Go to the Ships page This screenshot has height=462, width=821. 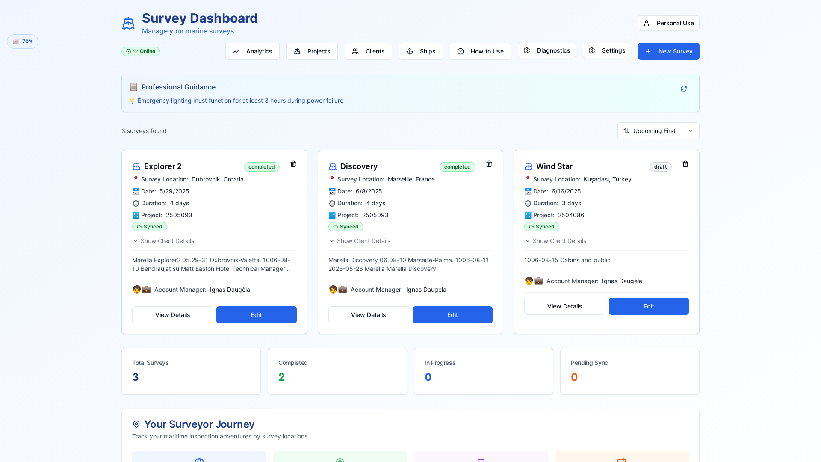click(x=421, y=51)
